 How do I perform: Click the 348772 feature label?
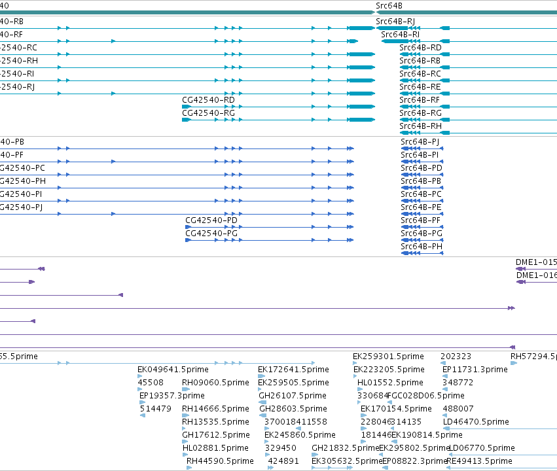458,383
